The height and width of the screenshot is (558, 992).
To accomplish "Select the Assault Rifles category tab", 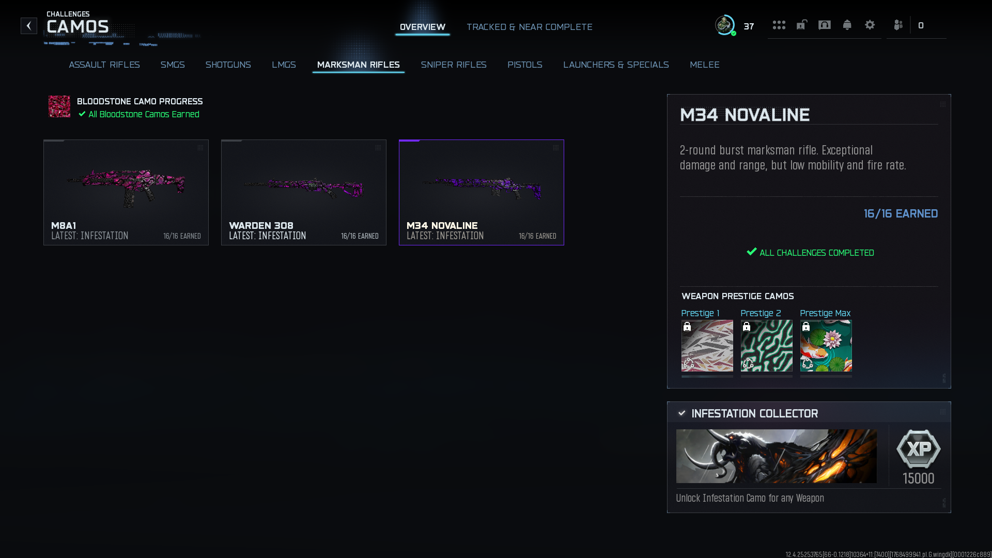I will (x=104, y=65).
